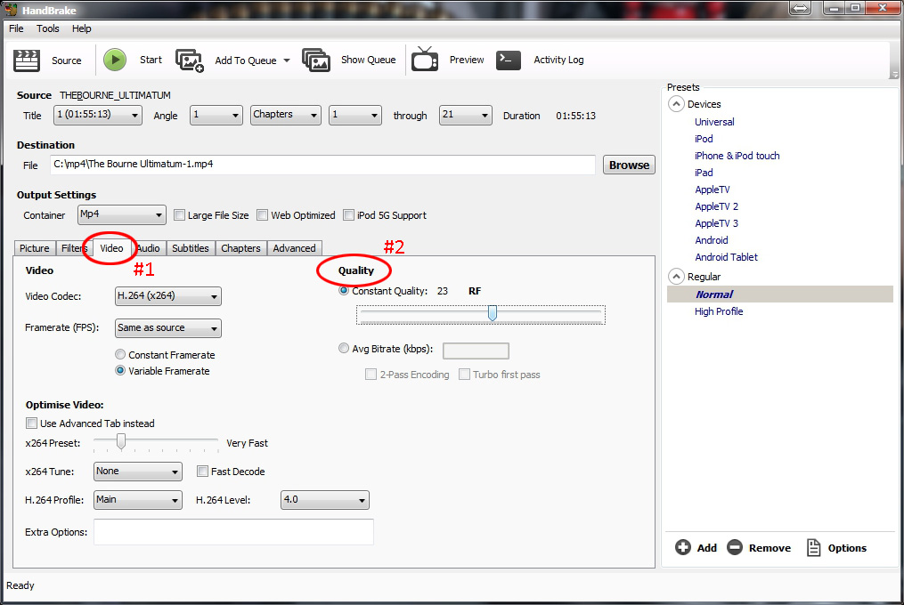Viewport: 904px width, 605px height.
Task: Open the end chapter dropdown showing 21
Action: click(465, 115)
